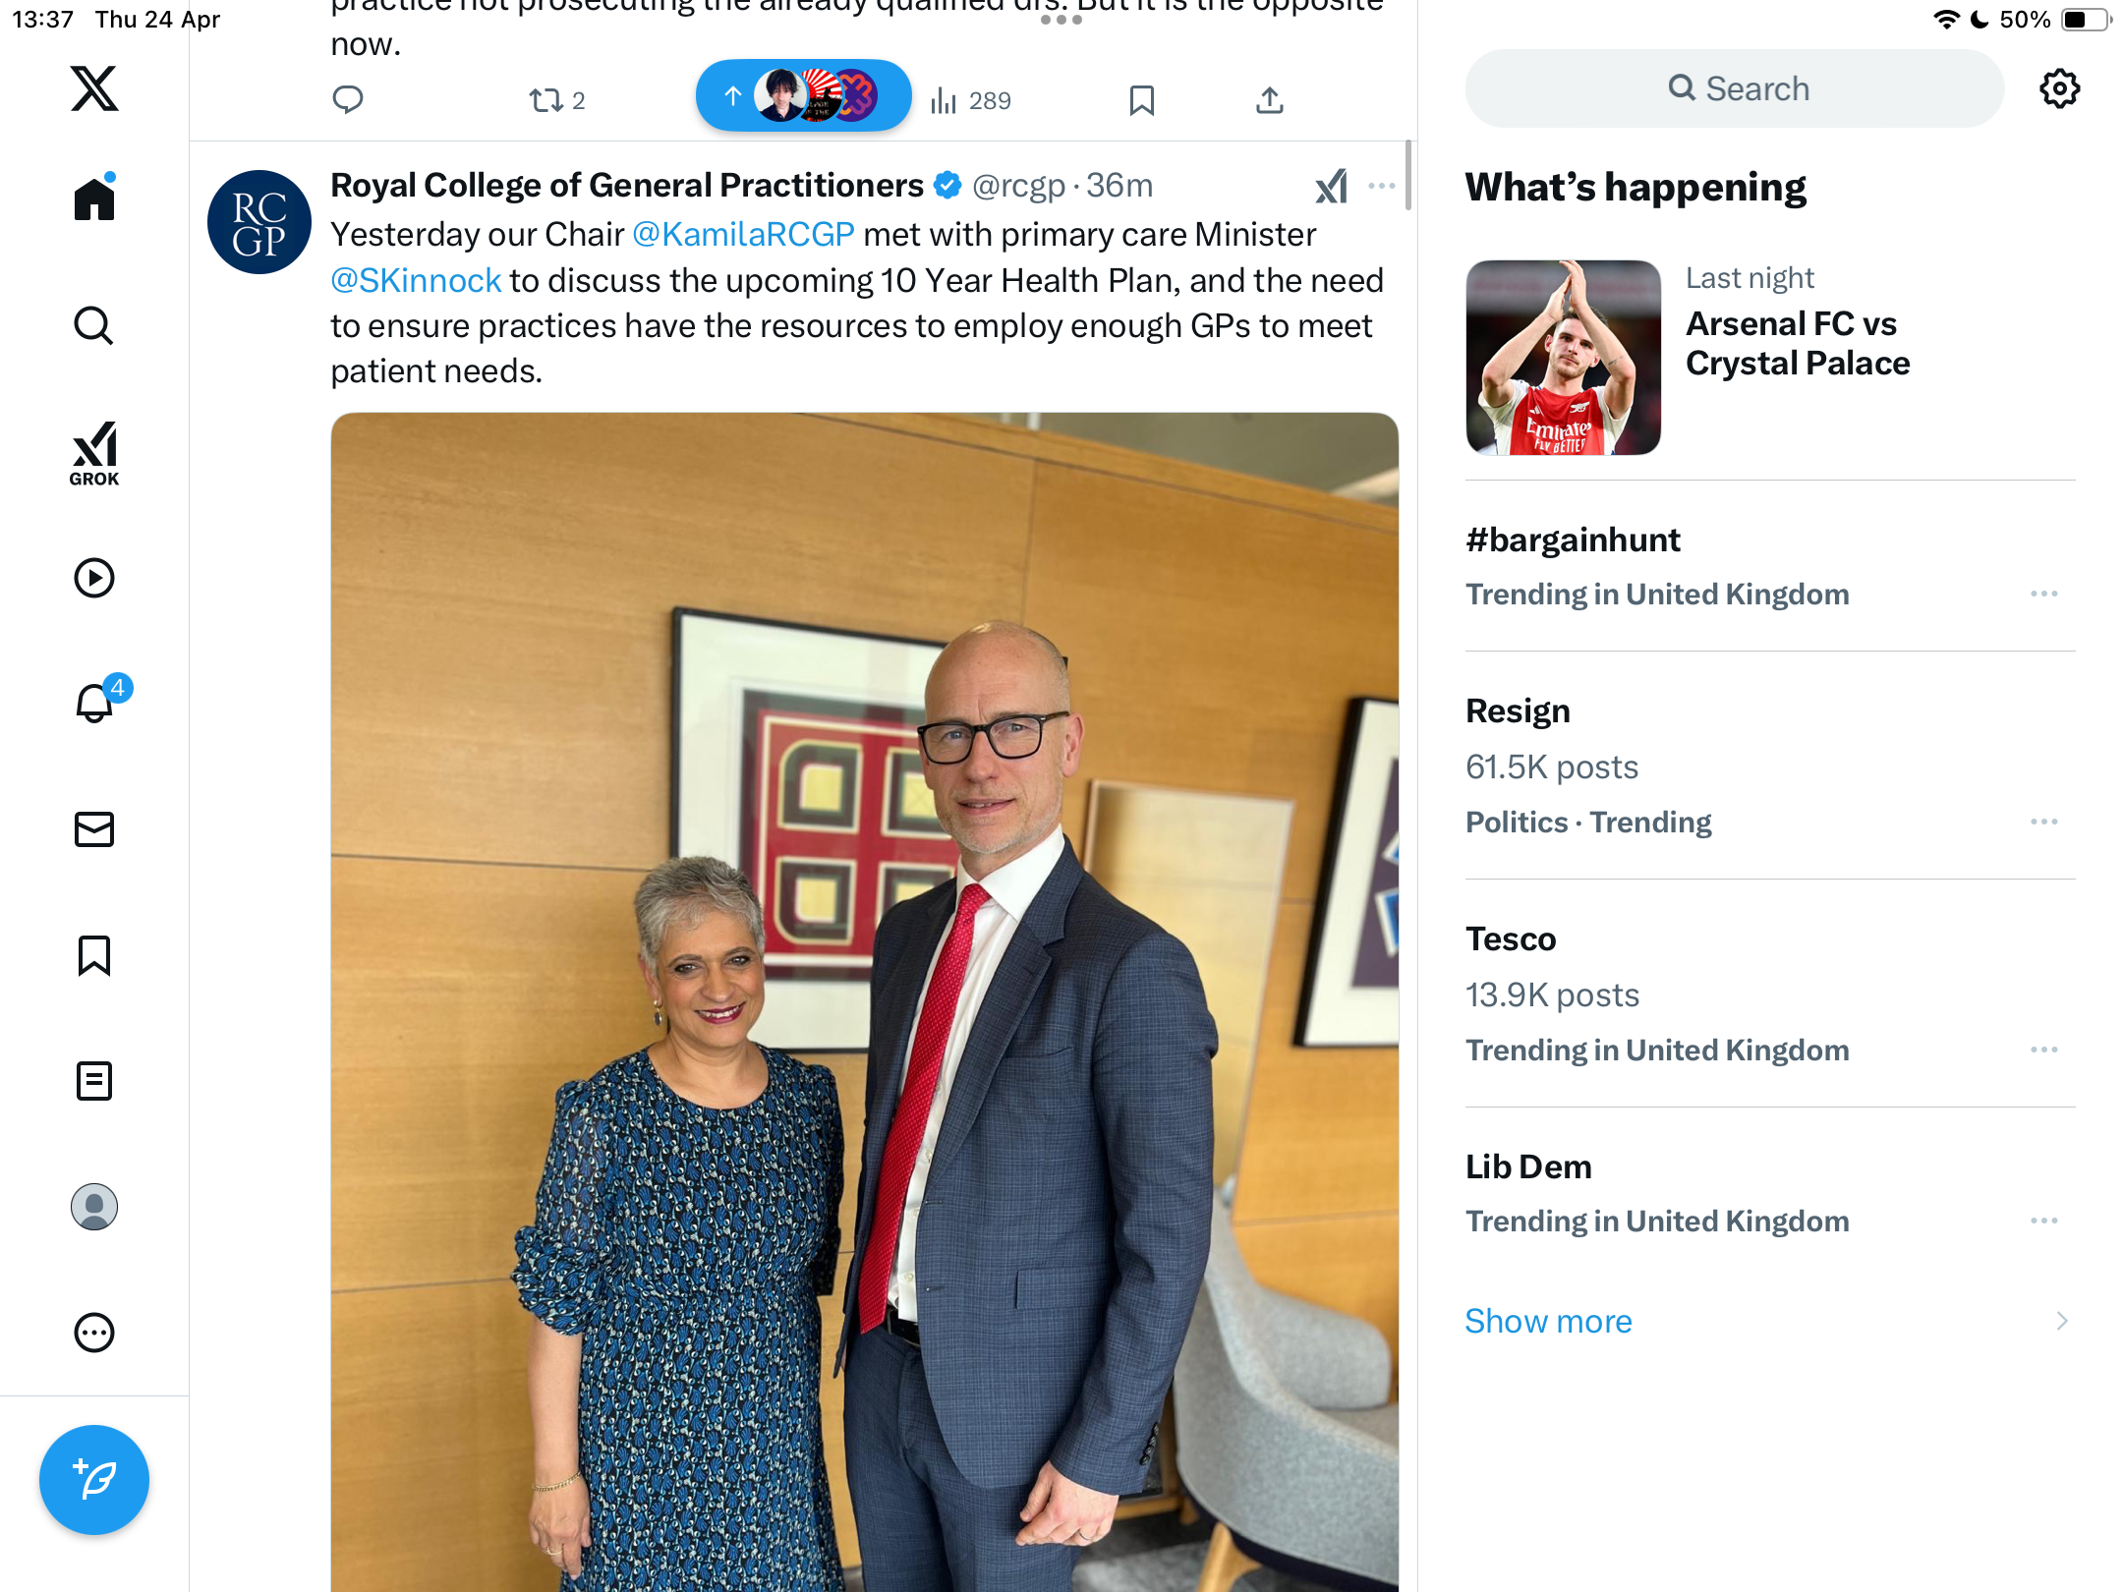The width and height of the screenshot is (2123, 1592).
Task: Click the Search input field
Action: click(x=1735, y=88)
